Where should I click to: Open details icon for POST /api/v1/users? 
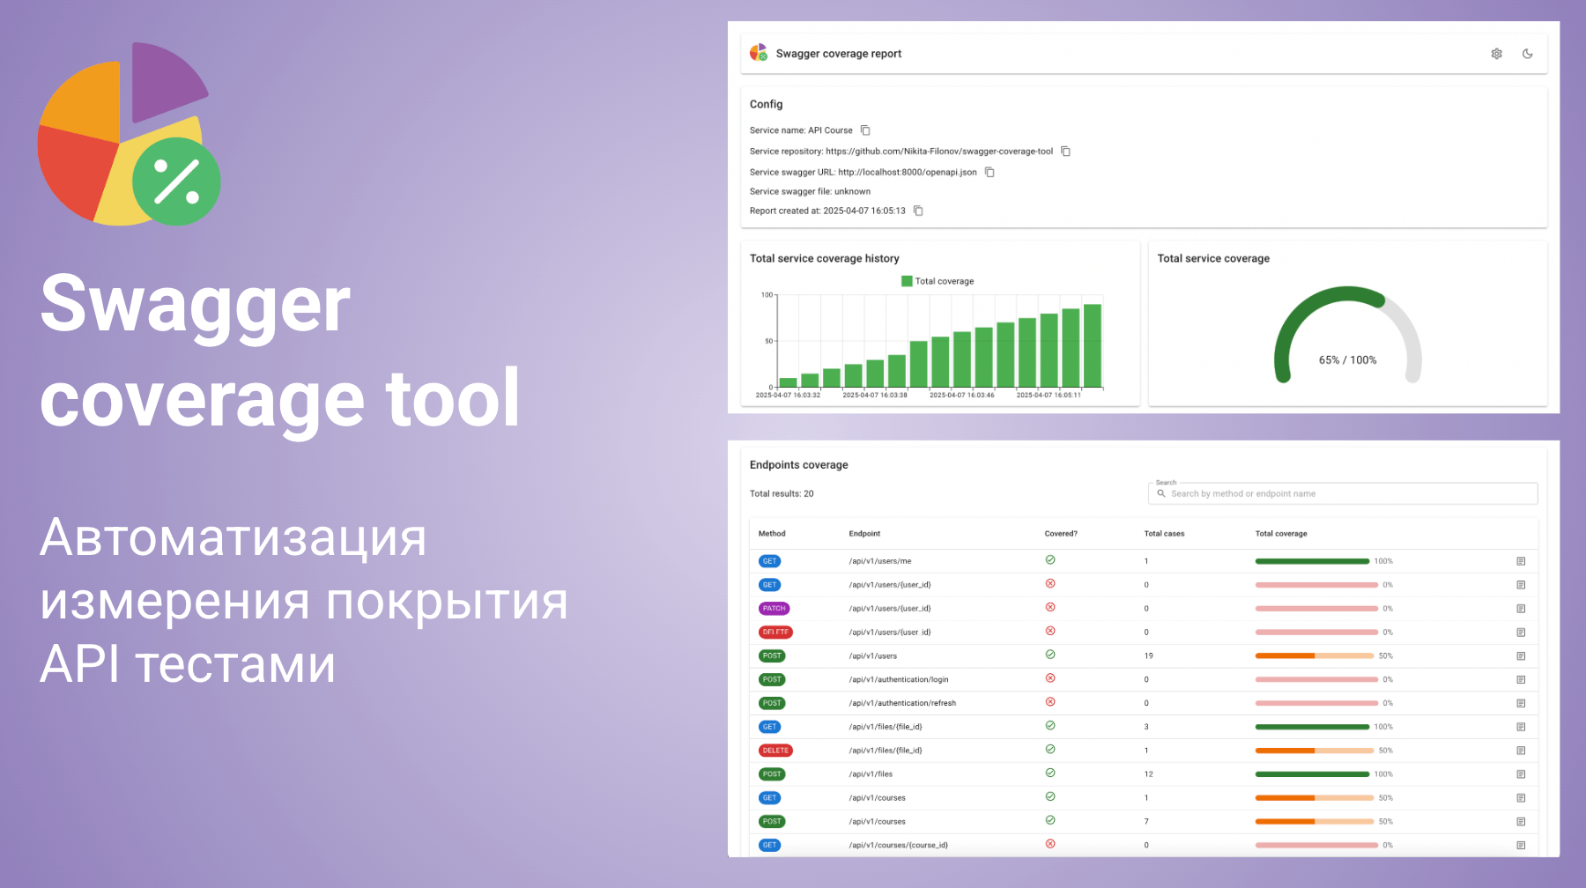(x=1521, y=656)
